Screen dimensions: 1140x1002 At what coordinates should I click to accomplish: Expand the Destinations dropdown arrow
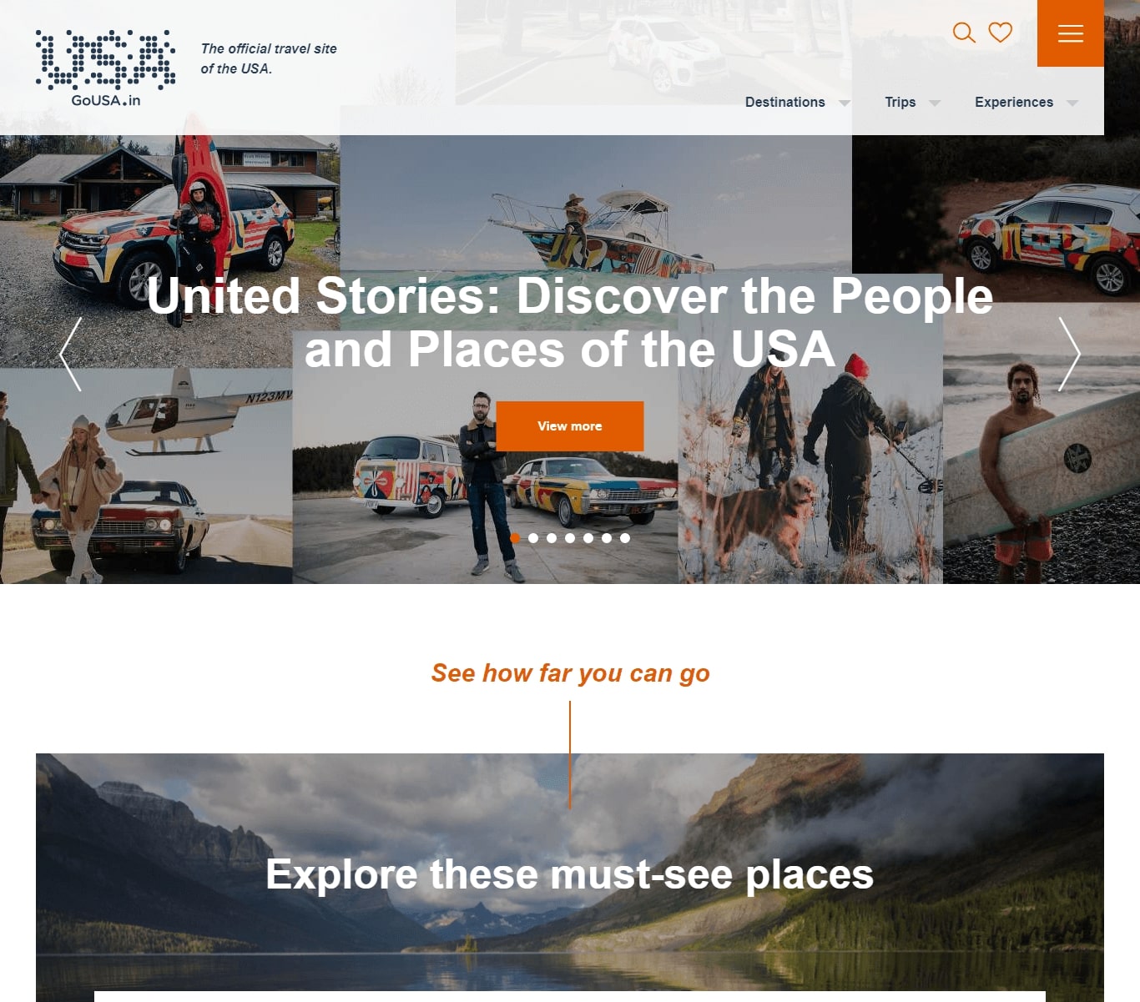845,103
